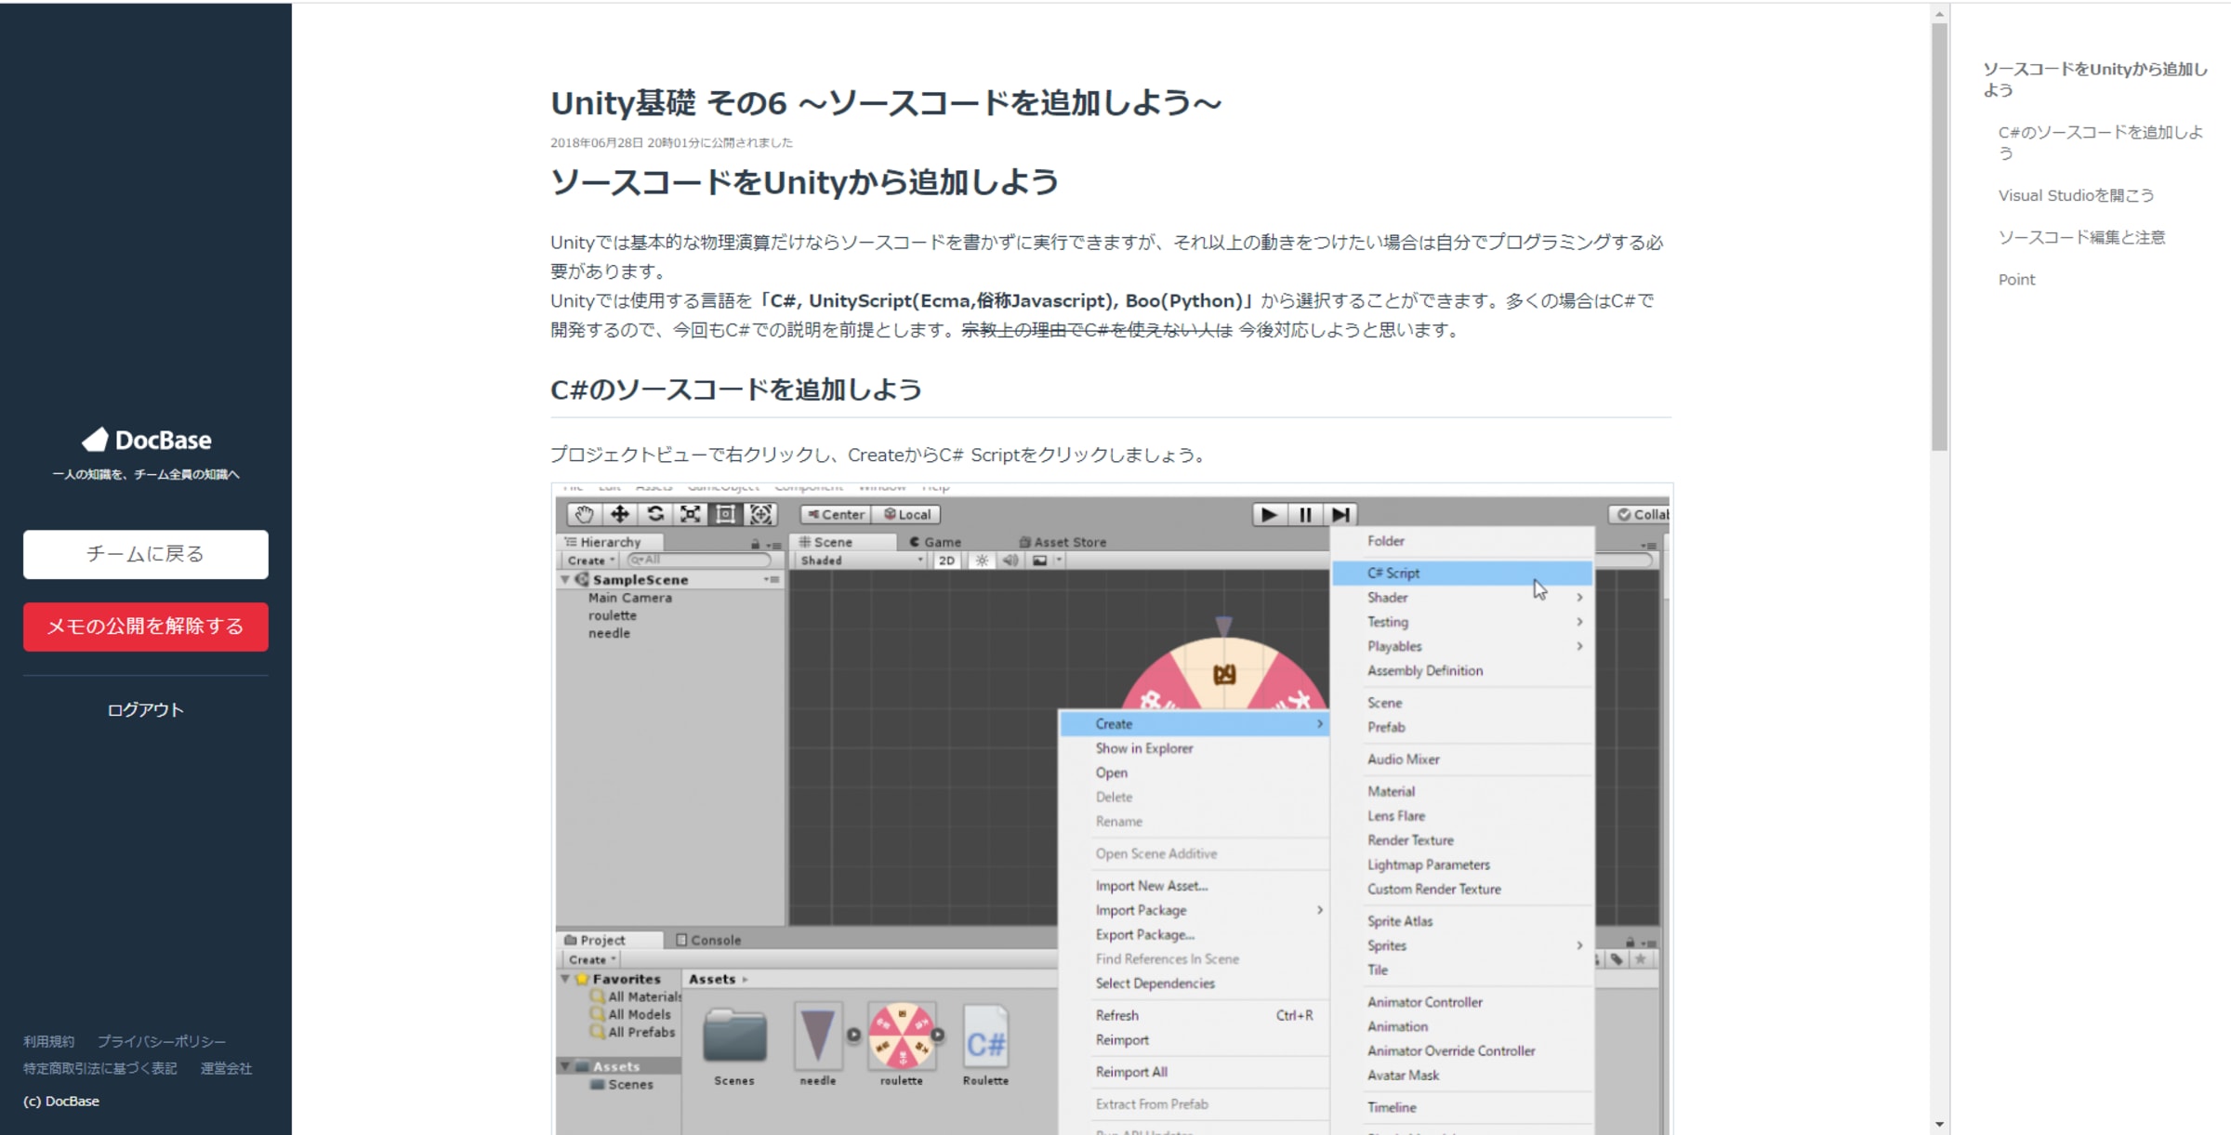
Task: Toggle the scene audio speaker icon
Action: [x=1010, y=561]
